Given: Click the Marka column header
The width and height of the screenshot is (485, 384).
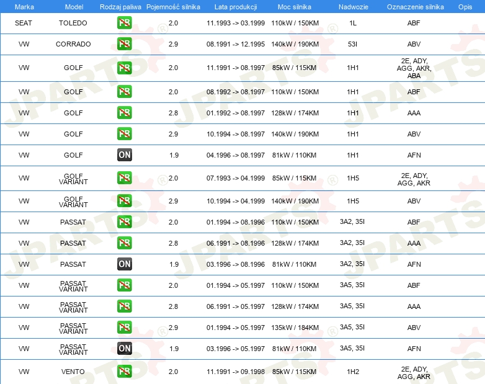Looking at the screenshot, I should coord(24,7).
